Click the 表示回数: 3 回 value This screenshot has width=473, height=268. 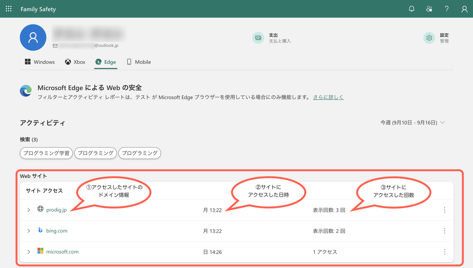pyautogui.click(x=329, y=210)
